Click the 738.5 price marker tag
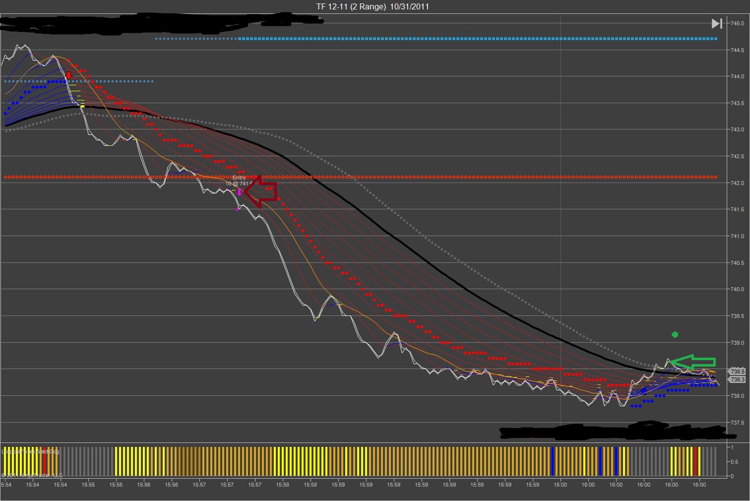This screenshot has width=750, height=501. [x=737, y=372]
